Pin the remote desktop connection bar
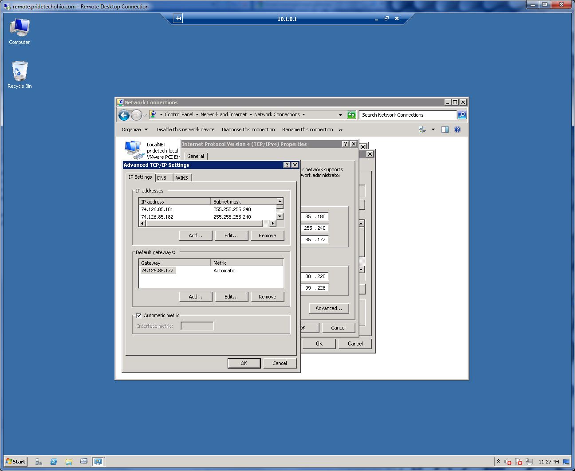This screenshot has height=471, width=575. click(x=178, y=19)
